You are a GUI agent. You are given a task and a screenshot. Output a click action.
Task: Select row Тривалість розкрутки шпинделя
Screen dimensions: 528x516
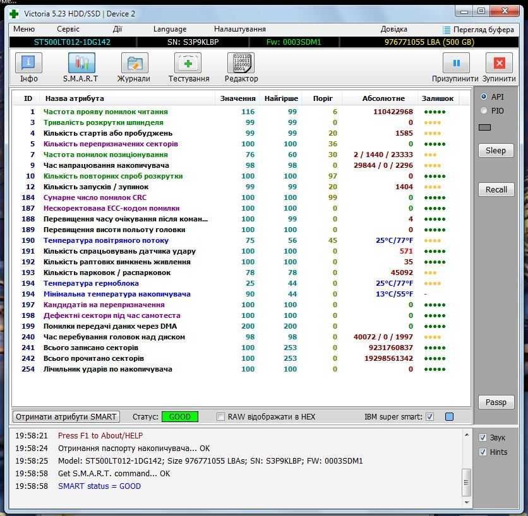[241, 122]
